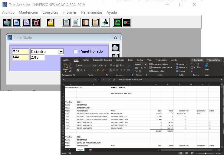Open the font size dropdown in Excel

tap(99, 66)
